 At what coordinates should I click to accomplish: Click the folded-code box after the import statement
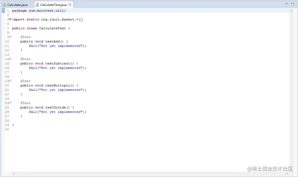[81, 20]
